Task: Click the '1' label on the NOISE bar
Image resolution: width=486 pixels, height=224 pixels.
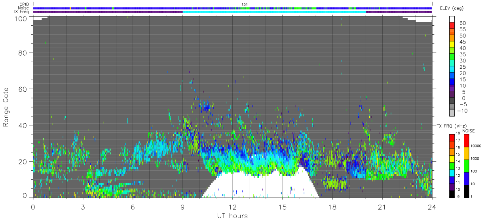Action: [471, 197]
